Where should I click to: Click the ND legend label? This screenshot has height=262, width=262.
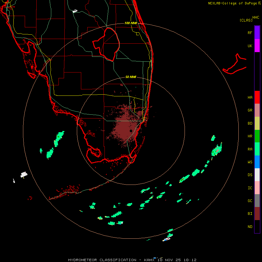click(250, 226)
